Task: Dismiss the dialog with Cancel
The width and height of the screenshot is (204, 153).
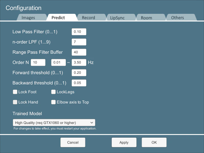Action: click(x=73, y=142)
